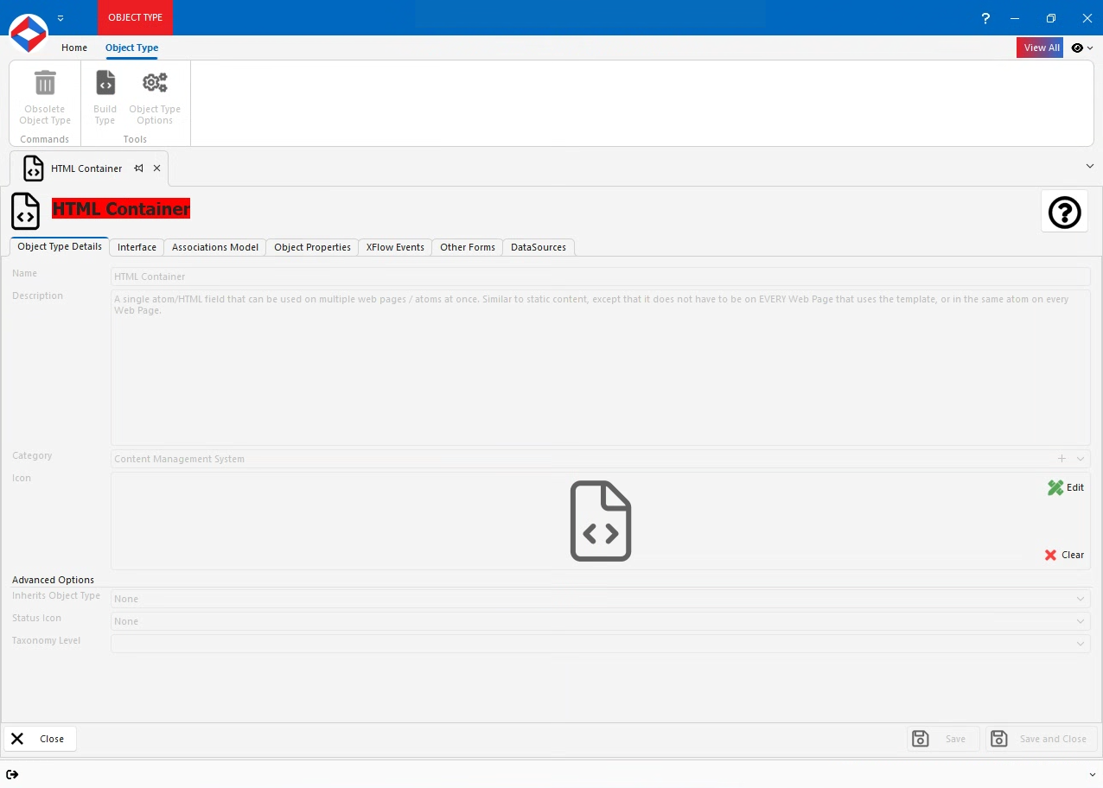Click the View All button
This screenshot has width=1103, height=788.
(1040, 48)
